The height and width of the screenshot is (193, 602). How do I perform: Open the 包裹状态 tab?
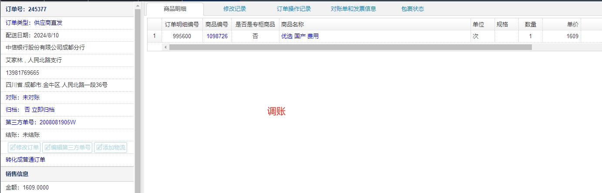pos(413,9)
